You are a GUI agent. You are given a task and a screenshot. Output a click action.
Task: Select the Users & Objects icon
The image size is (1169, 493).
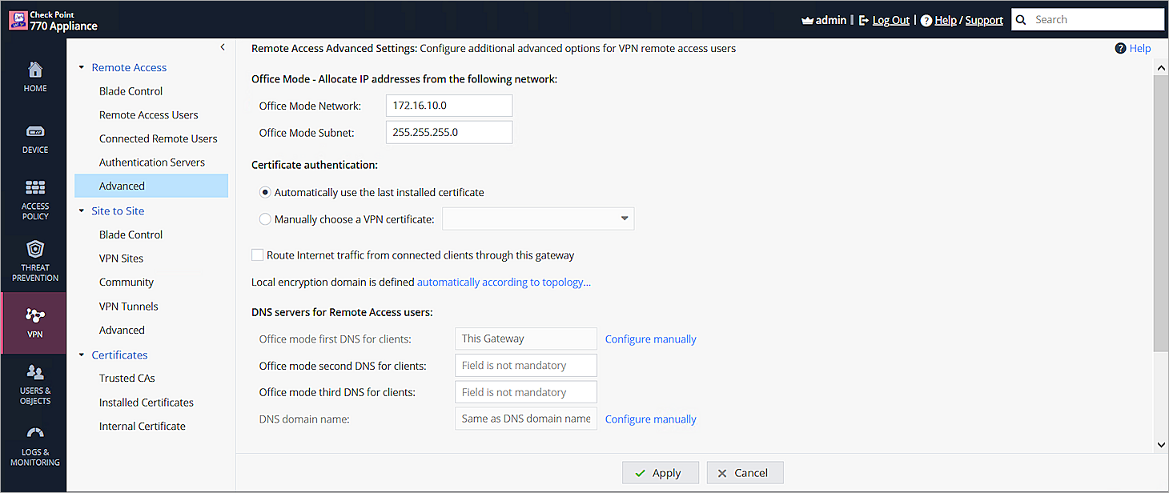point(35,372)
